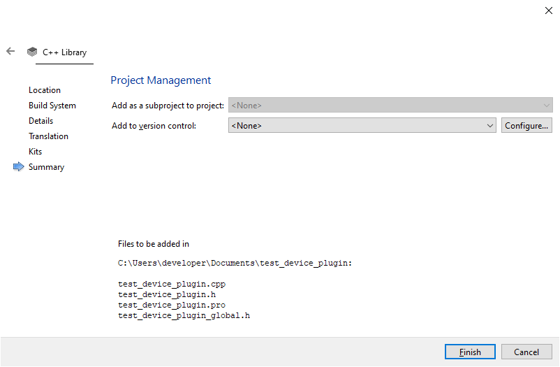Click the blue Summary step arrow icon
Viewport: 560px width, 367px height.
tap(19, 166)
